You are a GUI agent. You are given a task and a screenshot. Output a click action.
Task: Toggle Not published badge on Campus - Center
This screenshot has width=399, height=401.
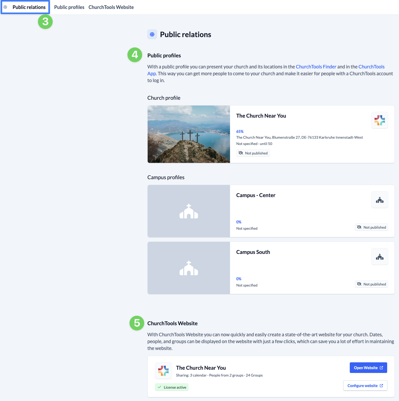click(x=371, y=227)
